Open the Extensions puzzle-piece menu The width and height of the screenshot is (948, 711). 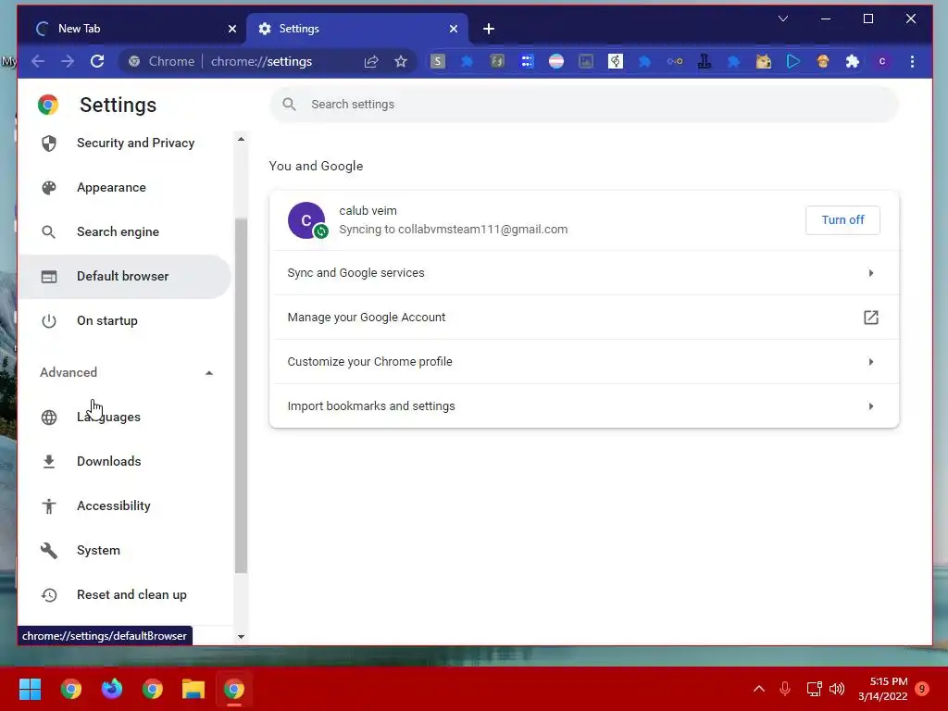(x=853, y=61)
